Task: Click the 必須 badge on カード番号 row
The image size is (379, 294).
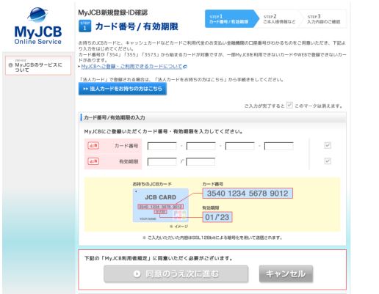Action: 93,146
